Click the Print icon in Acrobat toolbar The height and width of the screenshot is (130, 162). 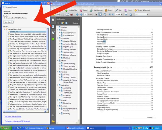pos(58,14)
